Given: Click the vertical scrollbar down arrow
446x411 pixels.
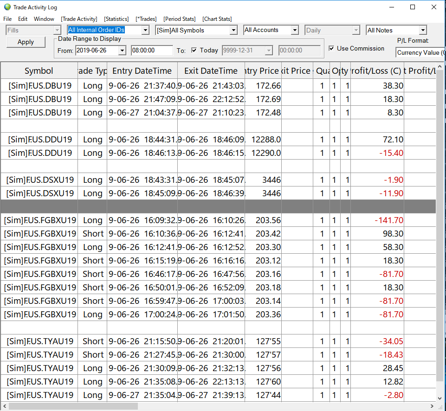Looking at the screenshot, I should [x=440, y=398].
